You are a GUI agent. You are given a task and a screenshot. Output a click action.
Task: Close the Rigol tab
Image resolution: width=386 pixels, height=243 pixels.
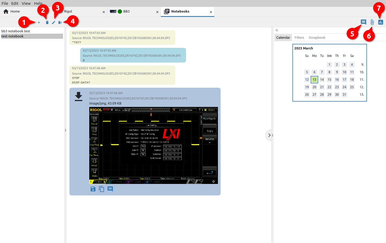tap(104, 12)
